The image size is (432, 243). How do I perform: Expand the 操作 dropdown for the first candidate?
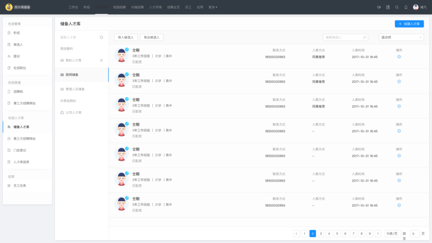399,57
